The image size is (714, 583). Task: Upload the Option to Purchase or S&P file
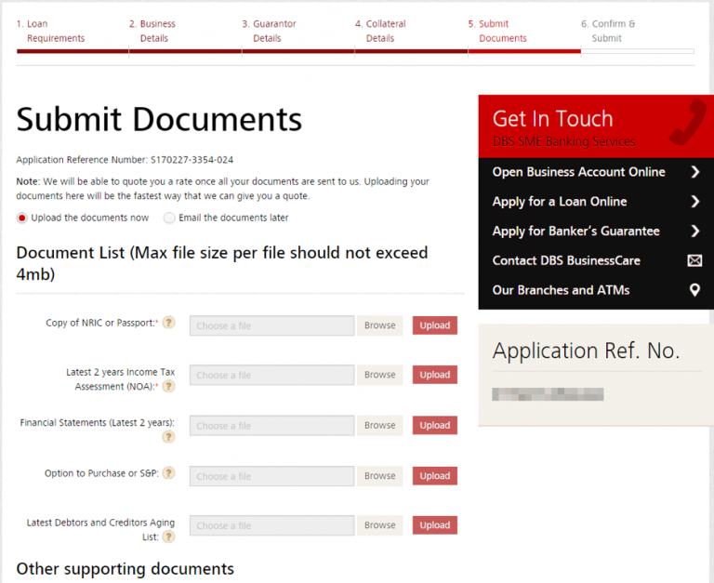(435, 476)
